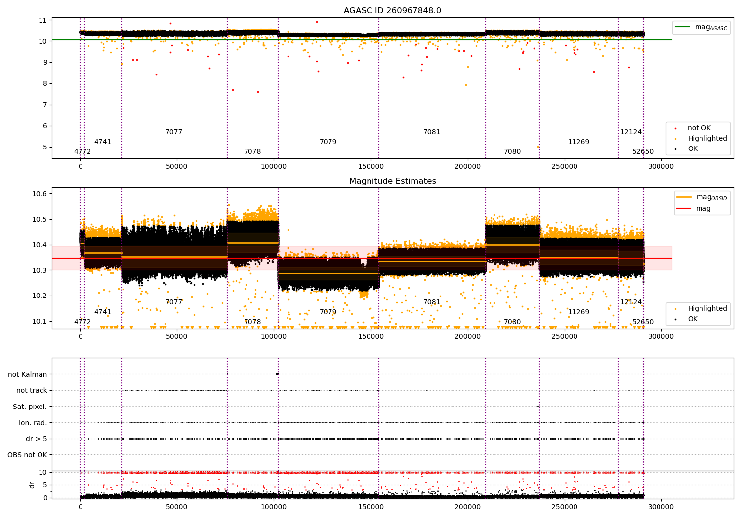Click the 'dr > 5' row label
The image size is (741, 518).
(x=37, y=439)
